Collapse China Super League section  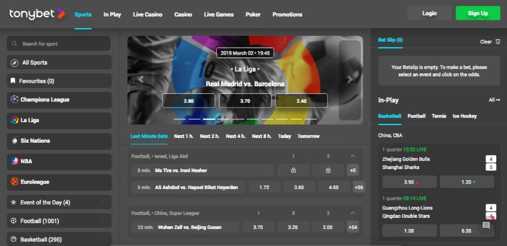[x=353, y=213]
